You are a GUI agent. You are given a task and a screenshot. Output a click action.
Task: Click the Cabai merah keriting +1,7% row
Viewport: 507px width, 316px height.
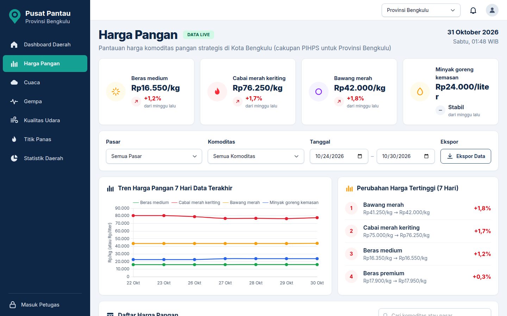coord(418,231)
